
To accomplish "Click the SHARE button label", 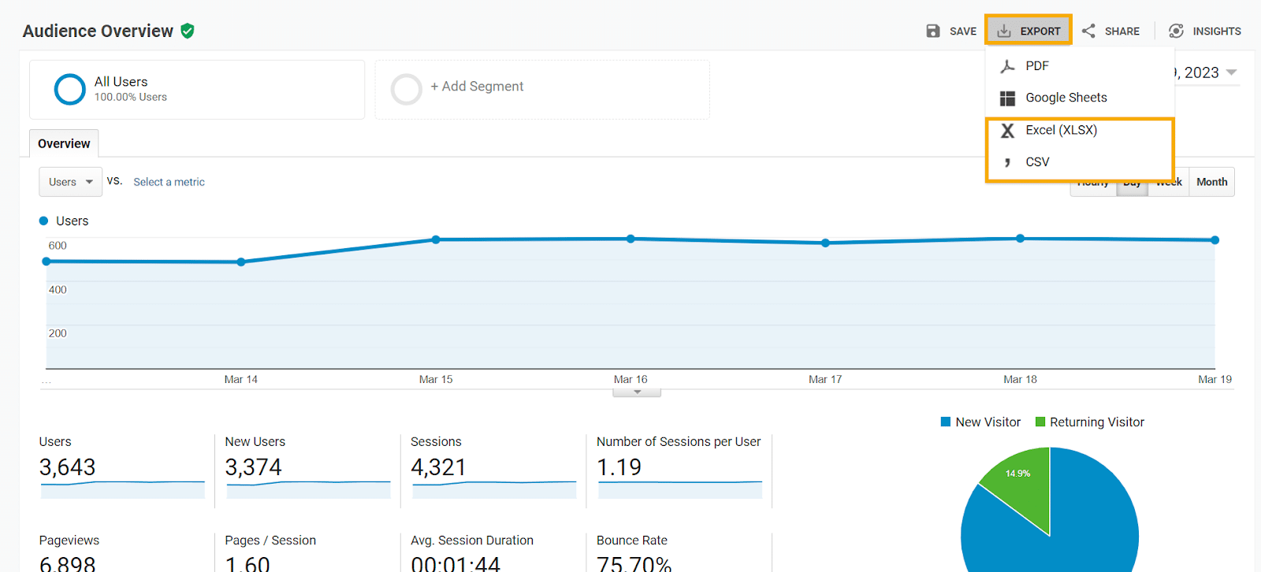I will [1122, 32].
